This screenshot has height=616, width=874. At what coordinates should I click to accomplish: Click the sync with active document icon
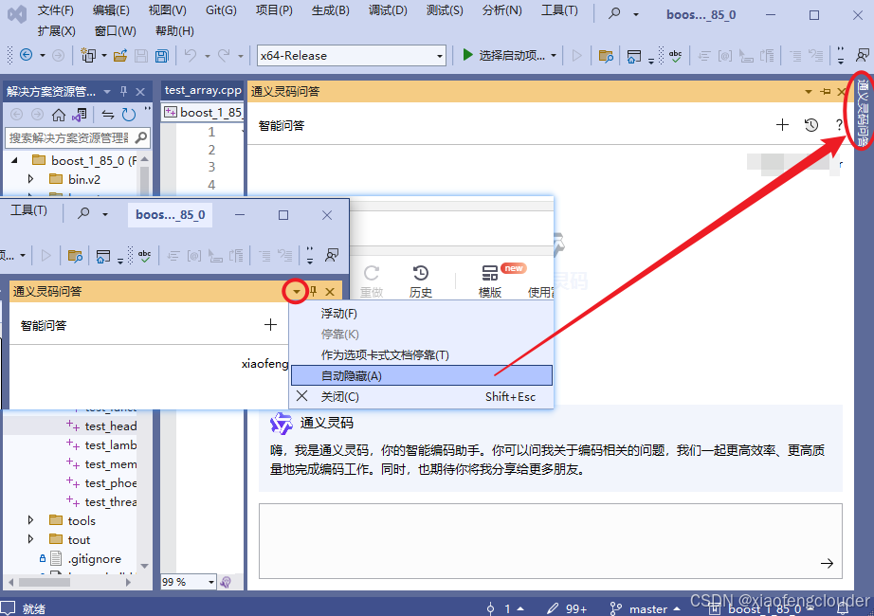point(107,115)
